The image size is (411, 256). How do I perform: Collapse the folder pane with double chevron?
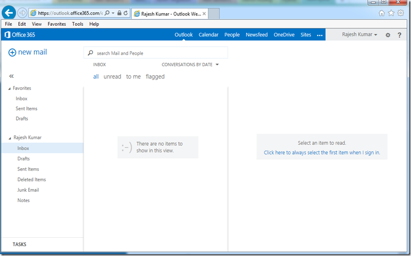tap(11, 76)
